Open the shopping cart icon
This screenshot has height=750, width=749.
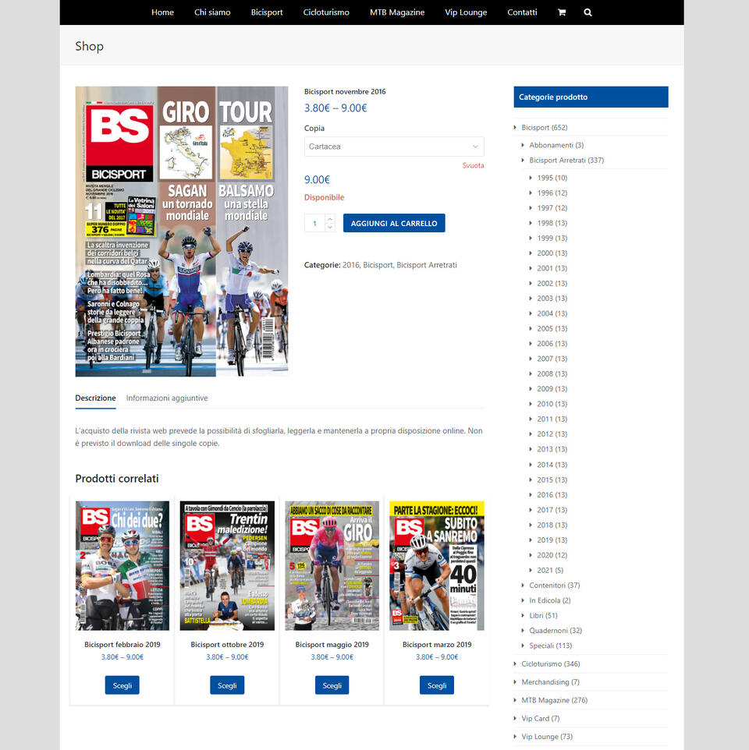(562, 12)
